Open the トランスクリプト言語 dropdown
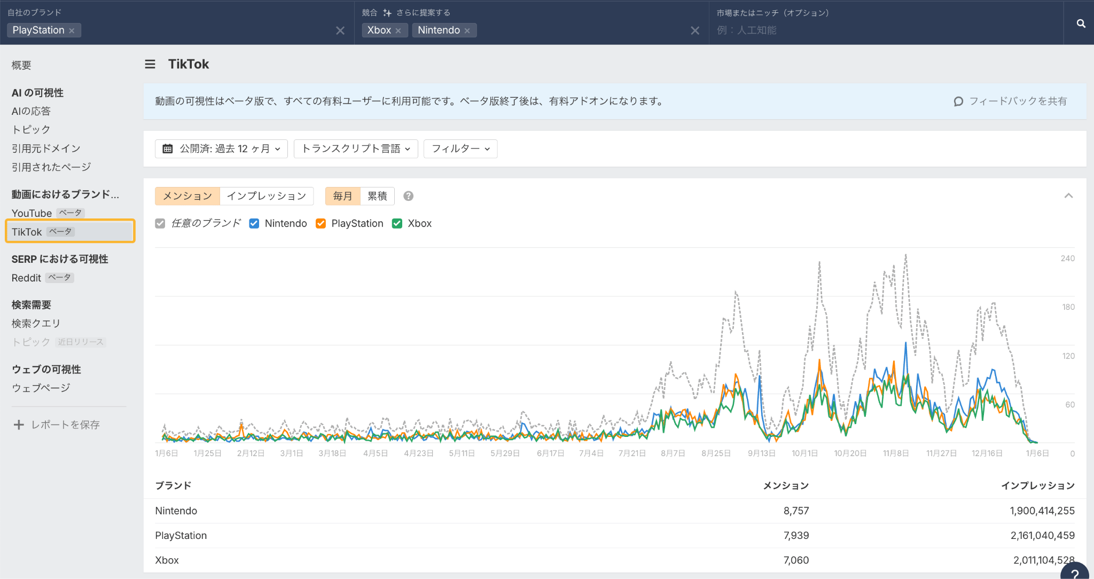Screen dimensions: 1094x579 click(x=355, y=148)
